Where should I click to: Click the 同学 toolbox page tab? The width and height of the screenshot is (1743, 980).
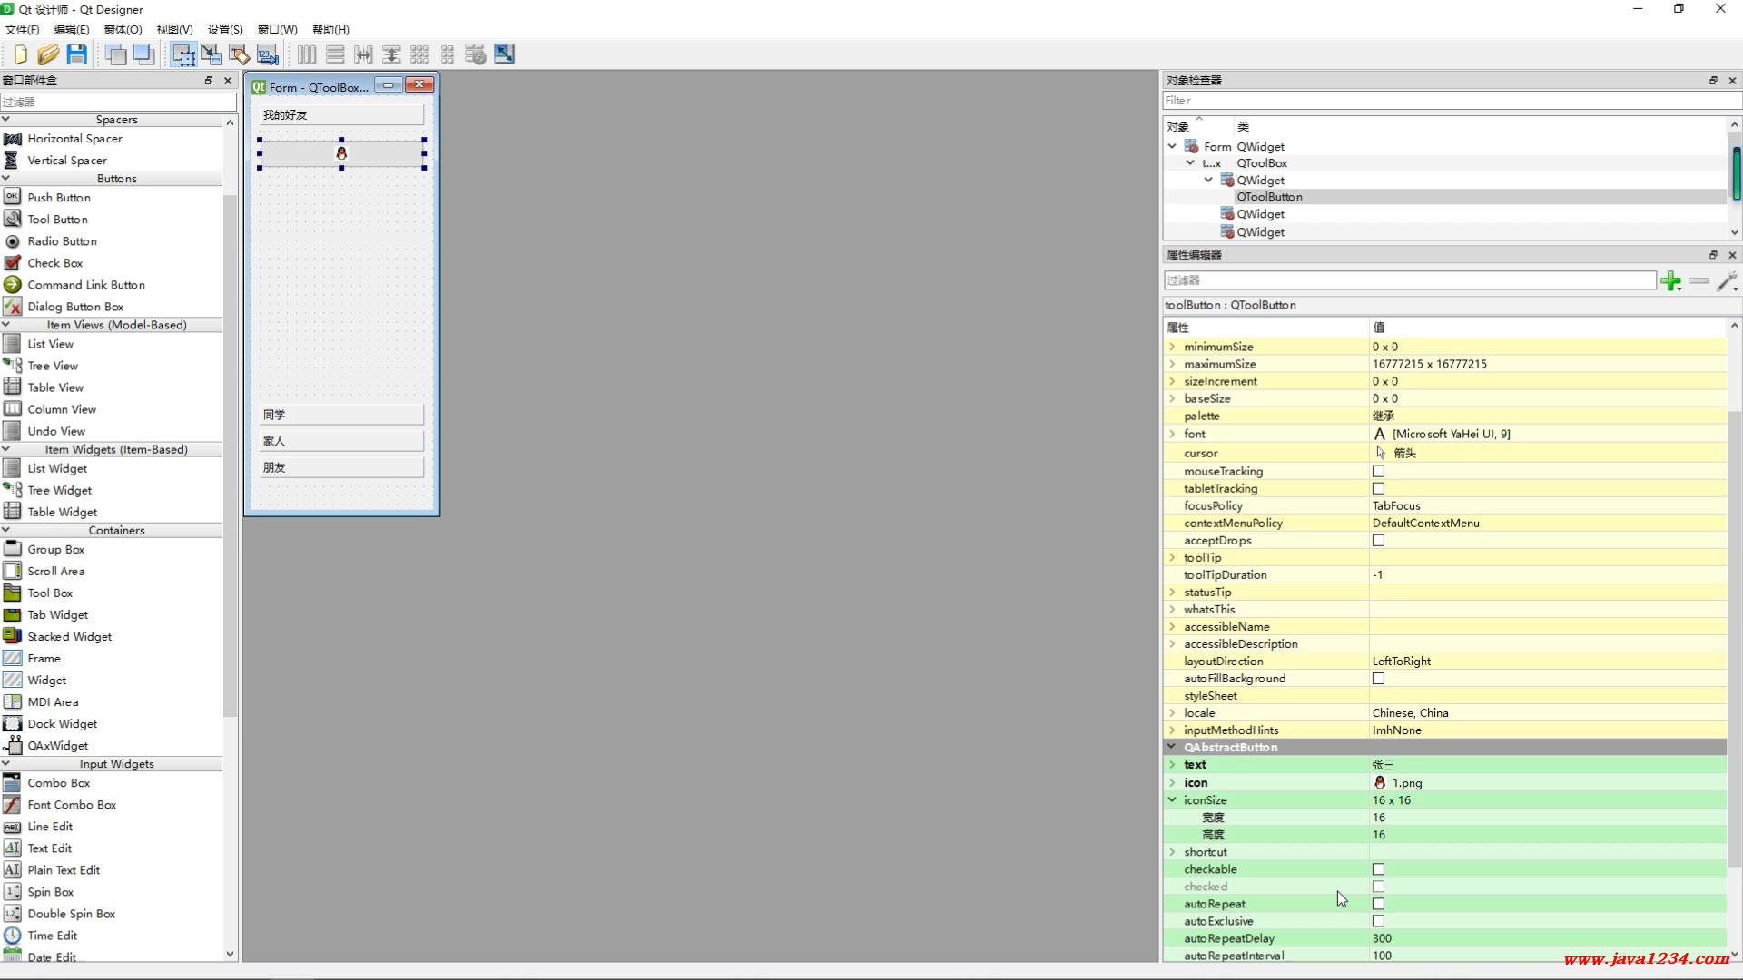pyautogui.click(x=341, y=415)
